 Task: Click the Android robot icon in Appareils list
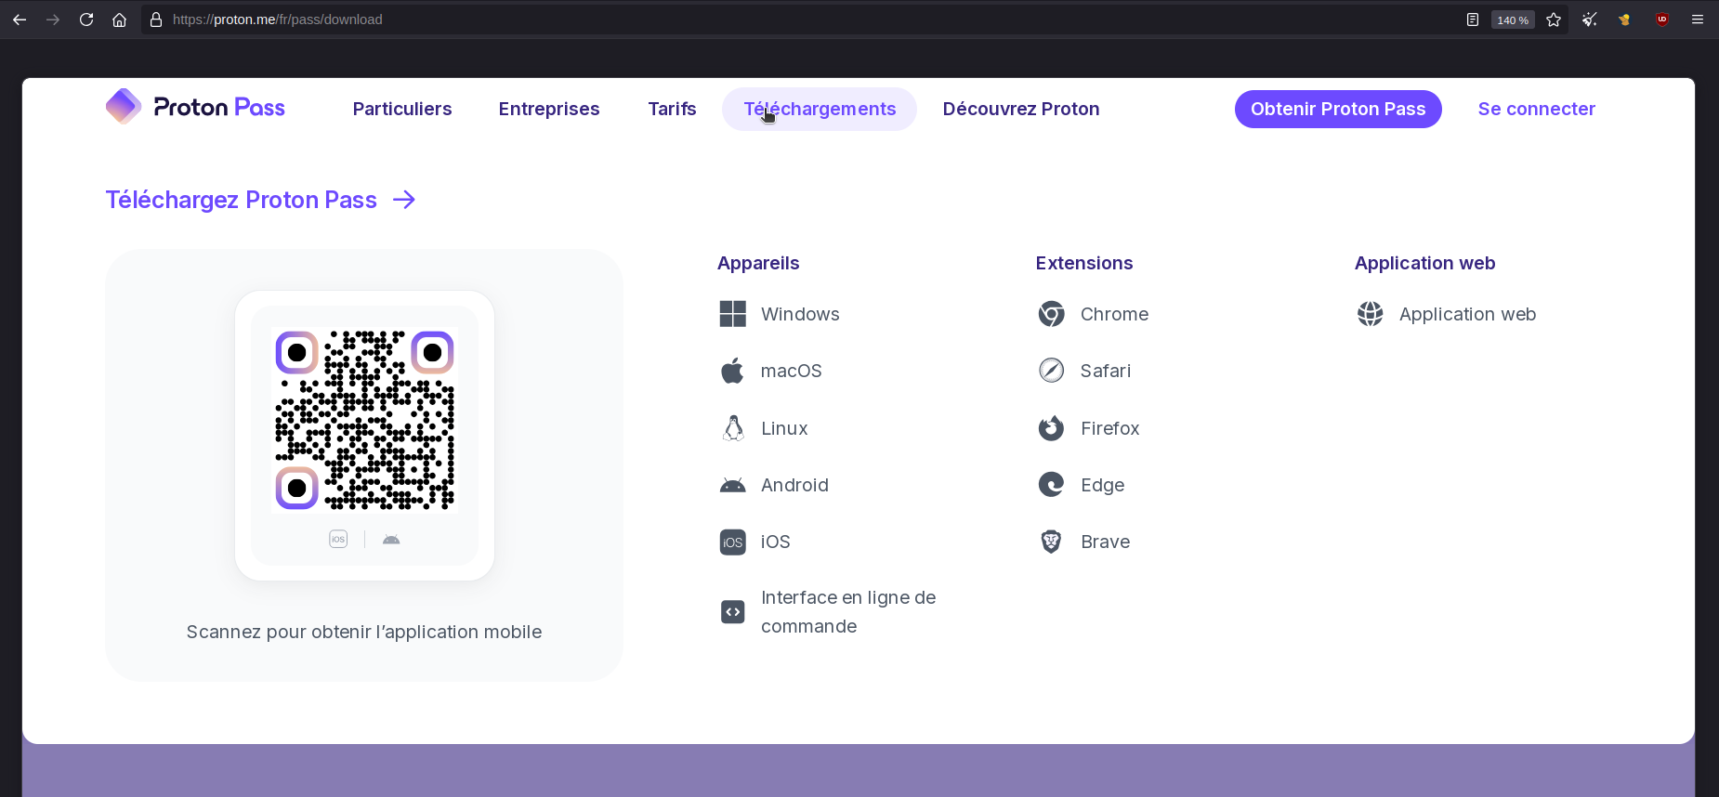click(x=733, y=485)
